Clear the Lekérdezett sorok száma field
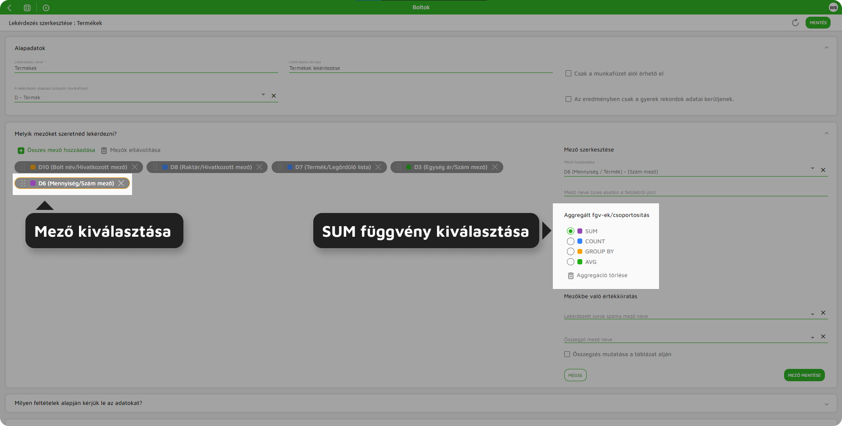Image resolution: width=842 pixels, height=426 pixels. (823, 313)
